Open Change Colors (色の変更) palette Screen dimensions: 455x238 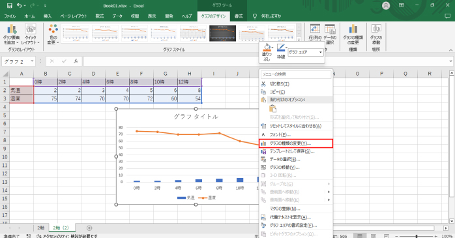point(53,35)
